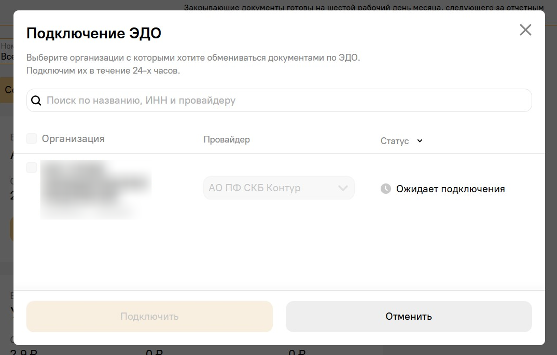557x355 pixels.
Task: Click the Выберите организации description line
Action: [193, 58]
